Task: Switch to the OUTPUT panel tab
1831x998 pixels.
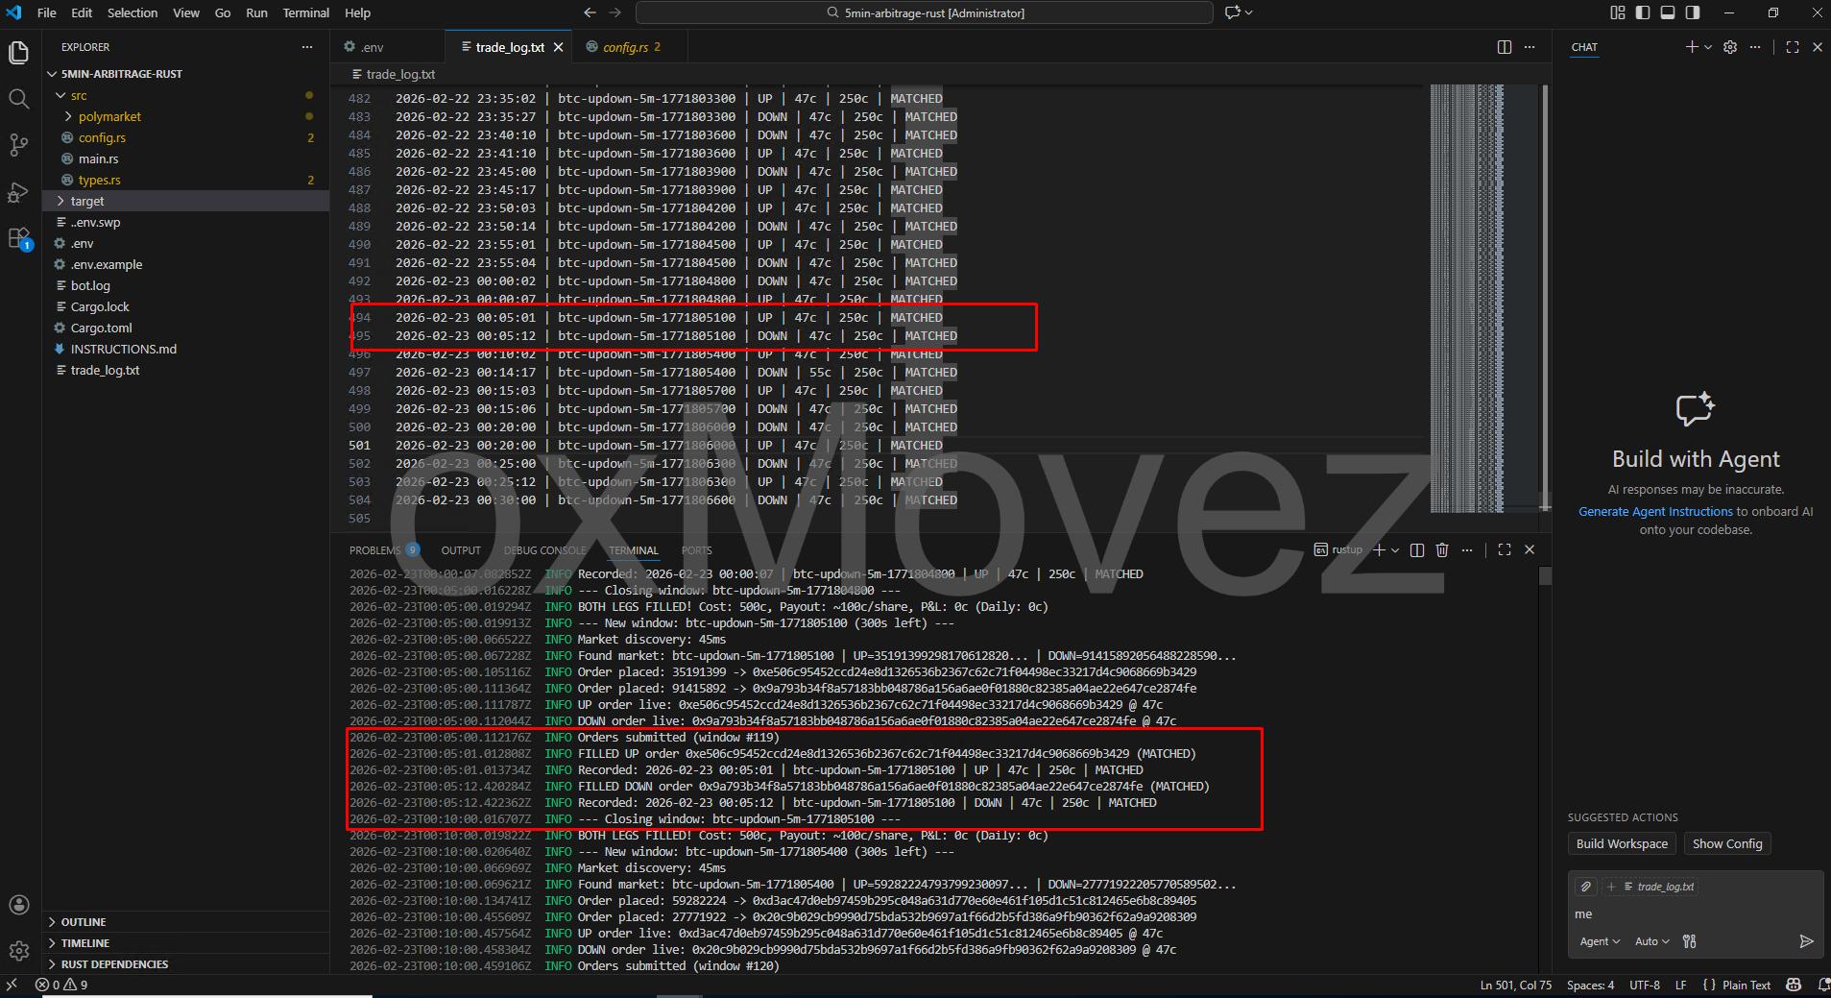Action: [461, 550]
